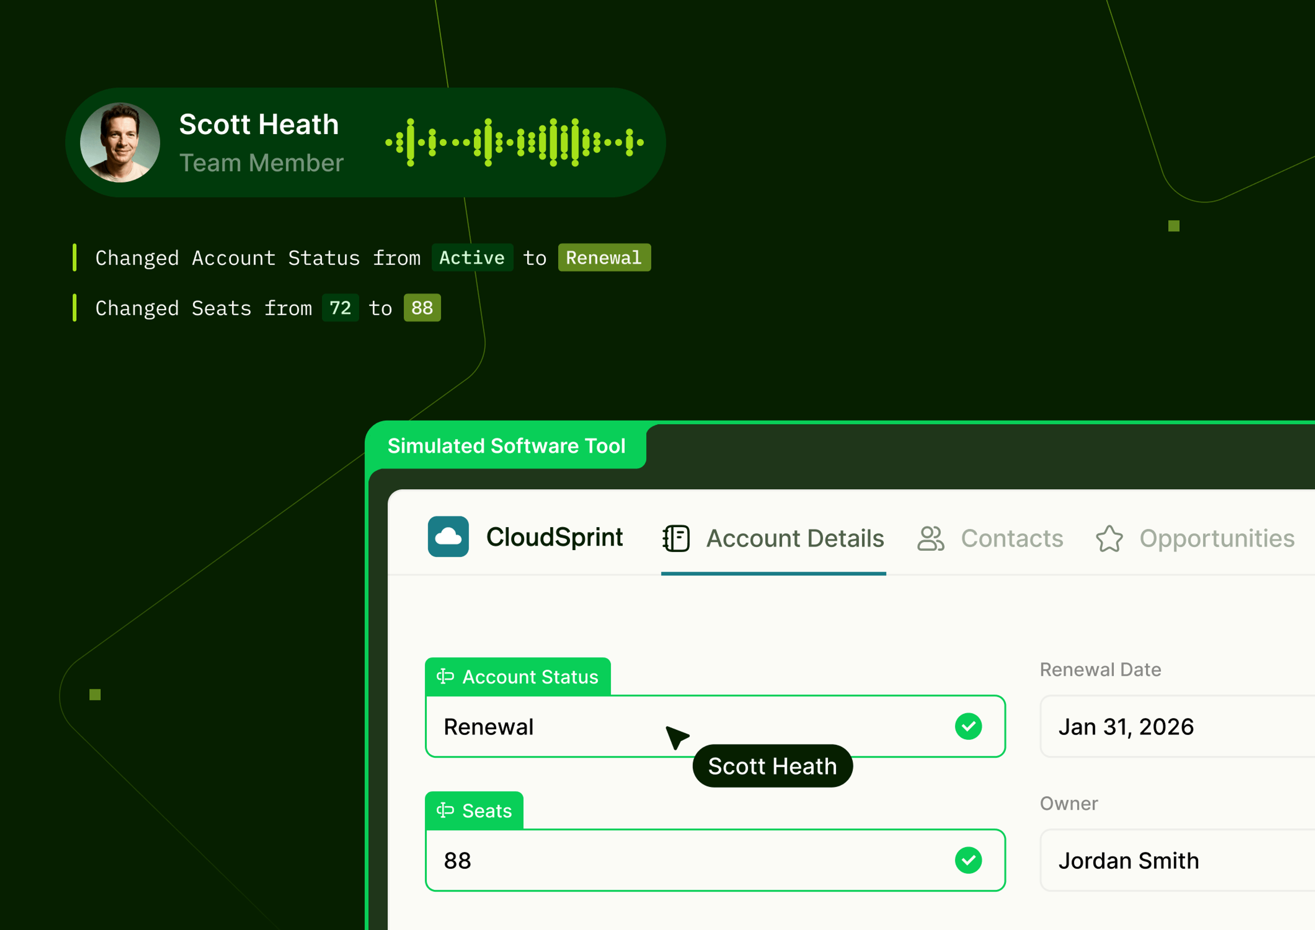The image size is (1315, 930).
Task: Click the Seats label signpost icon
Action: pyautogui.click(x=445, y=810)
